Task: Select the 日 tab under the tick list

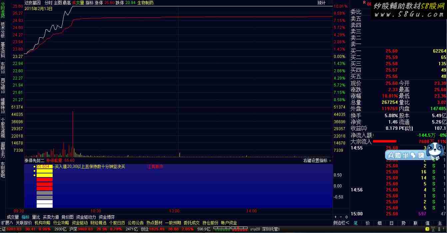Action: click(392, 223)
